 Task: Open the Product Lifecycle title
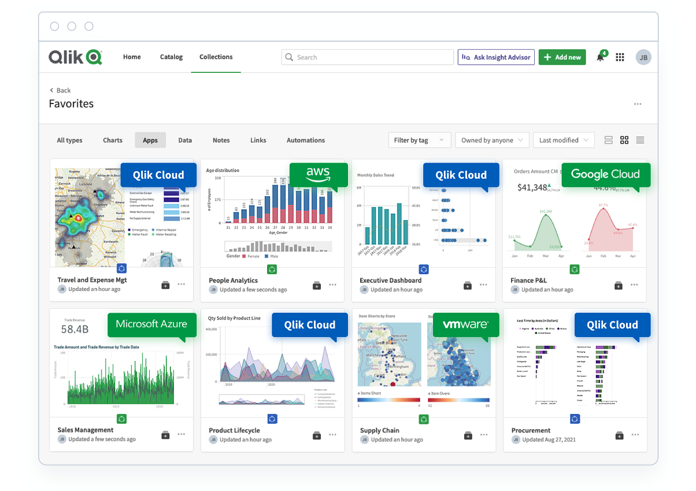pos(234,430)
